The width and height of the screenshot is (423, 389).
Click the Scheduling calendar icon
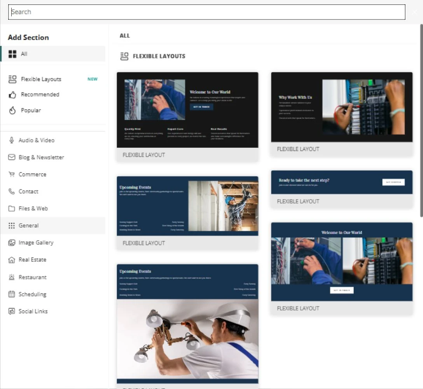click(12, 294)
